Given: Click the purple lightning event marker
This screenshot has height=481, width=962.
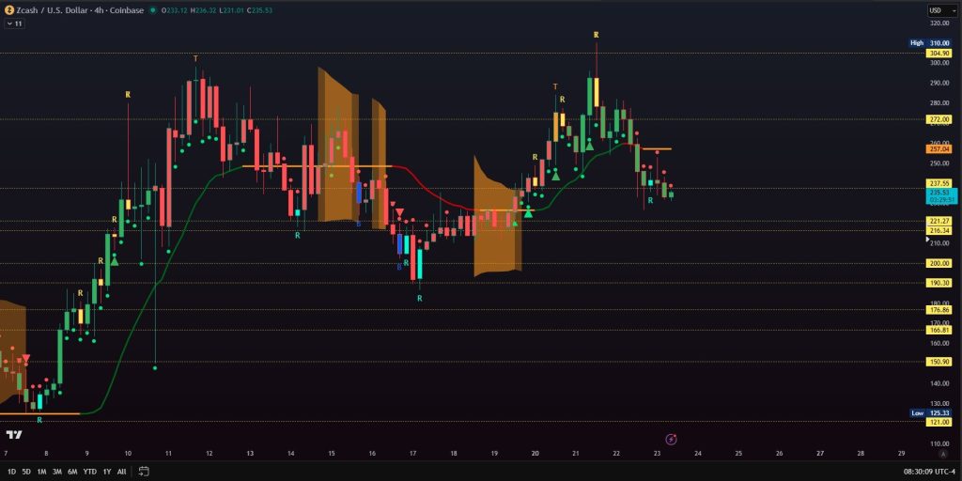Looking at the screenshot, I should 671,439.
